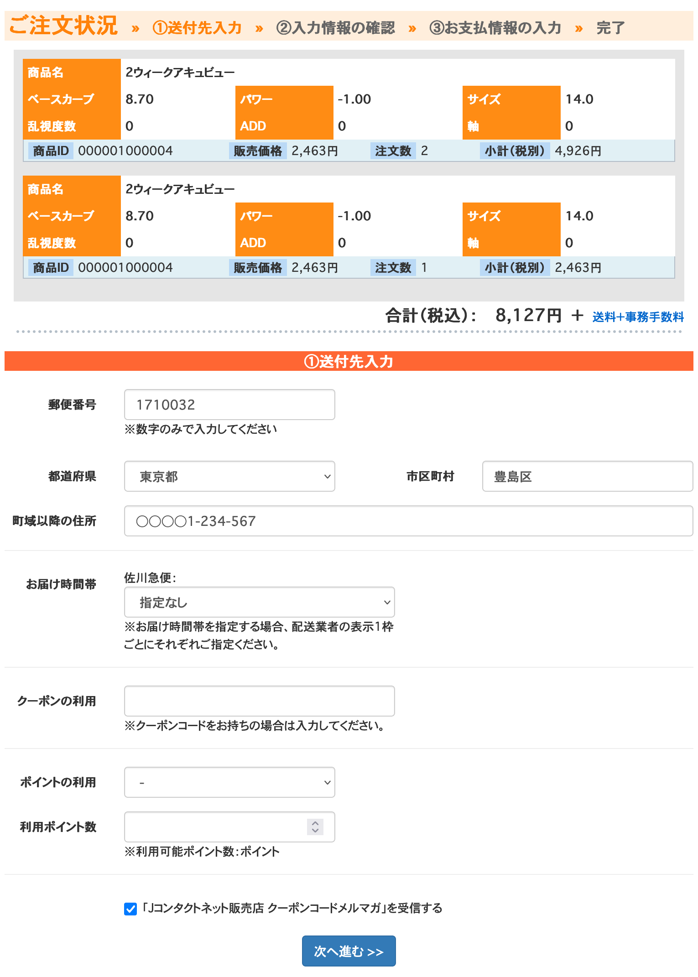Click the 小計 value 2,463円 in second item
The height and width of the screenshot is (977, 698).
coord(578,268)
